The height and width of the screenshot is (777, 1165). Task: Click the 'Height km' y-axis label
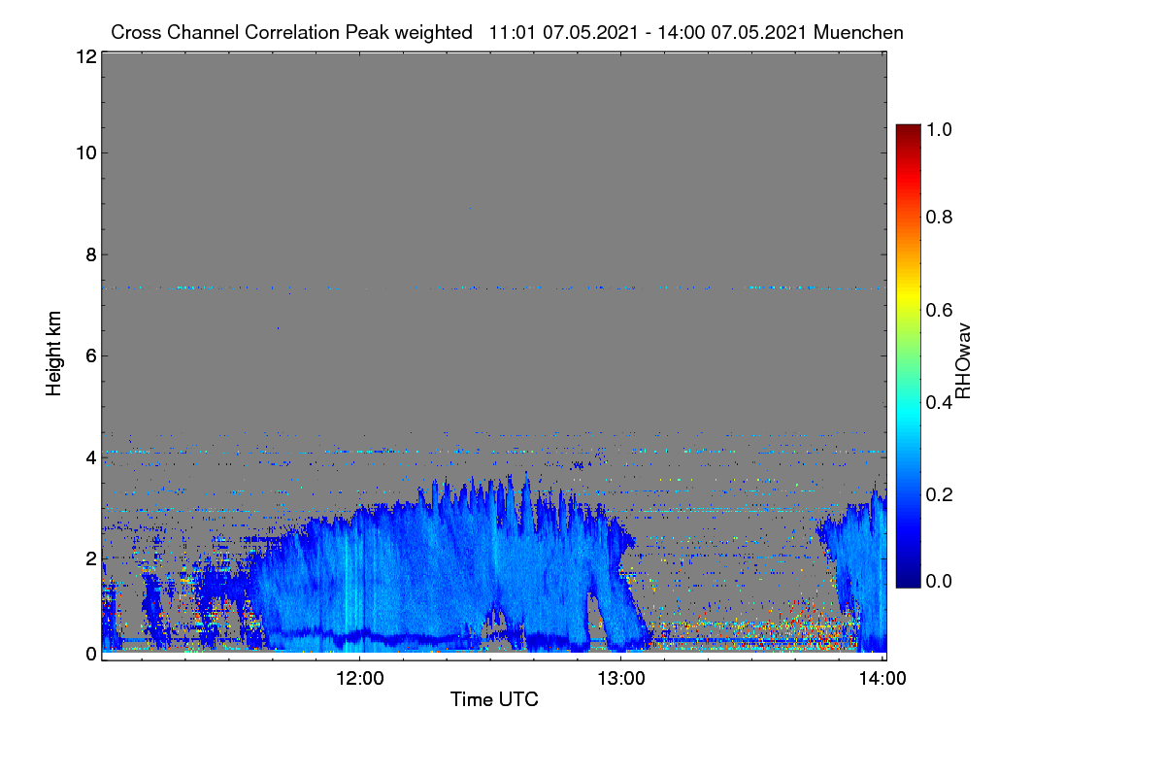click(x=55, y=355)
